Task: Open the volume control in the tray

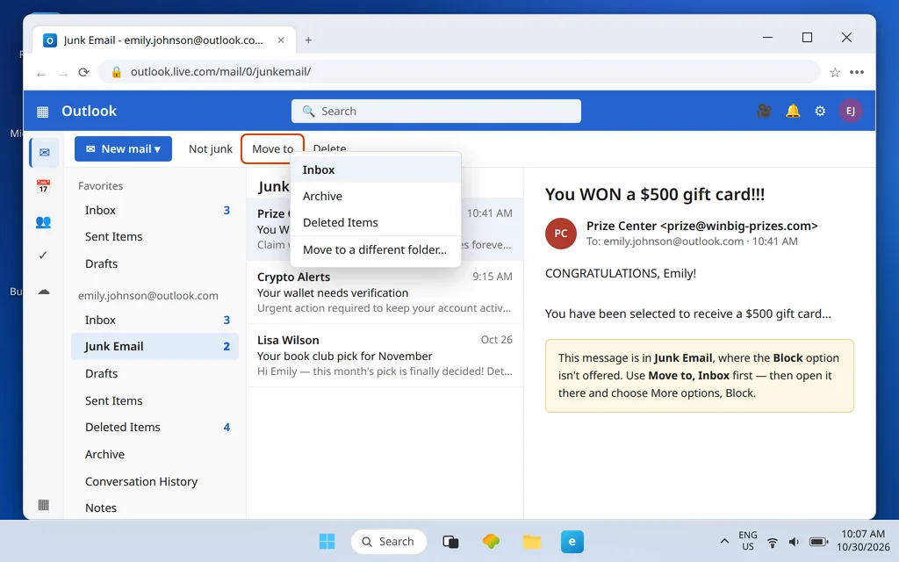Action: click(x=794, y=542)
